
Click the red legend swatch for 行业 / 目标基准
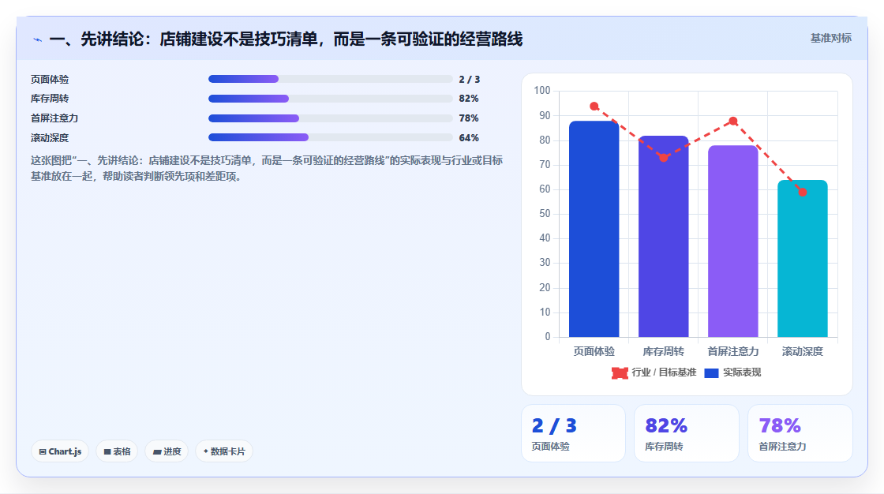620,372
